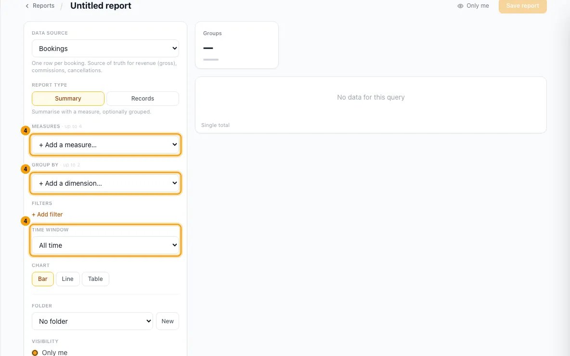The height and width of the screenshot is (356, 570).
Task: Click Save report button
Action: (522, 6)
